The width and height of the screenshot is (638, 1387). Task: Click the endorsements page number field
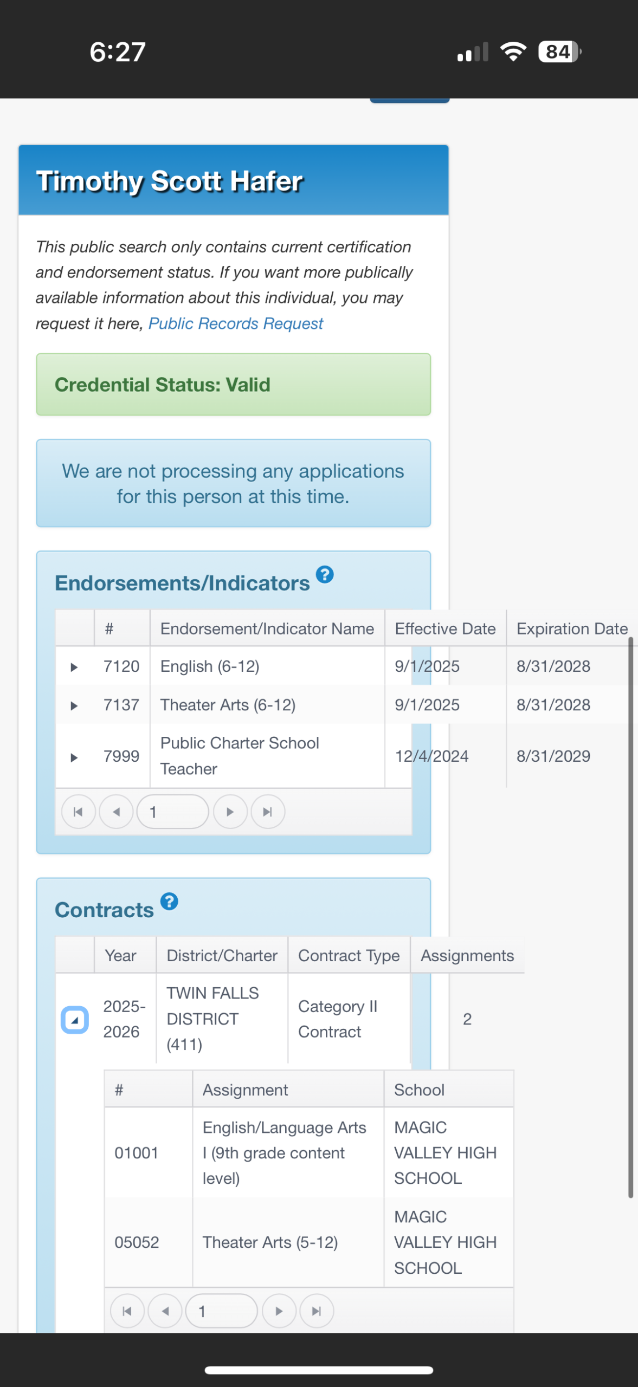(x=172, y=812)
